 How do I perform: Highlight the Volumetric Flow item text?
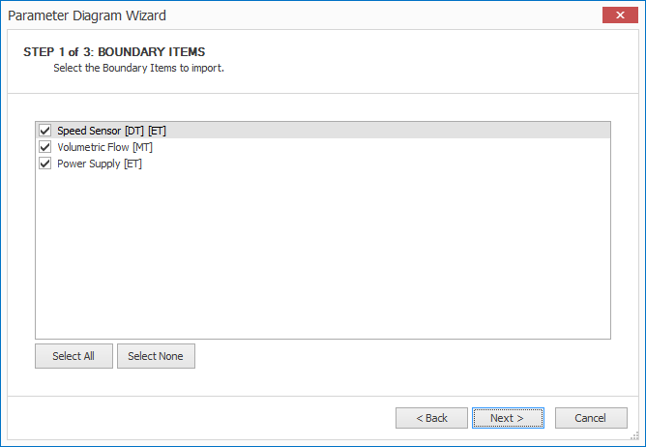click(x=93, y=147)
